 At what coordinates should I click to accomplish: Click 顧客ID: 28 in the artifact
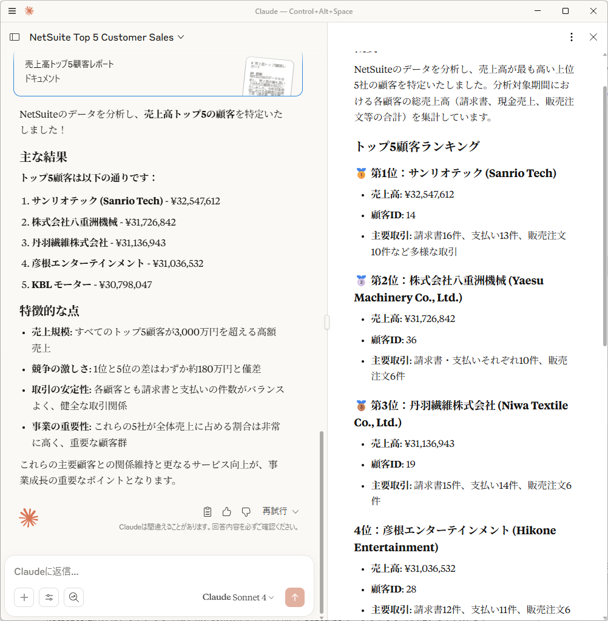(x=394, y=589)
